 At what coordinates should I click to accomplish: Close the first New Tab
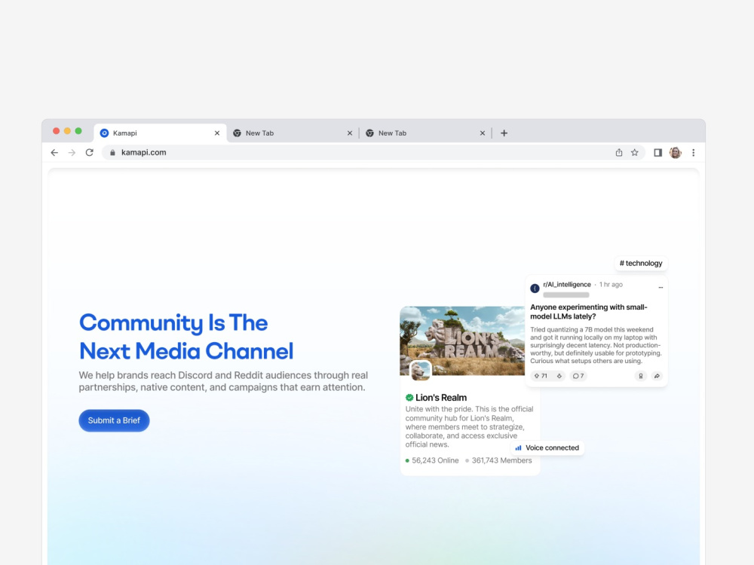point(350,133)
